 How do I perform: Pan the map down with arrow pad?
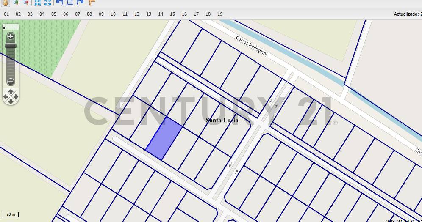11,101
